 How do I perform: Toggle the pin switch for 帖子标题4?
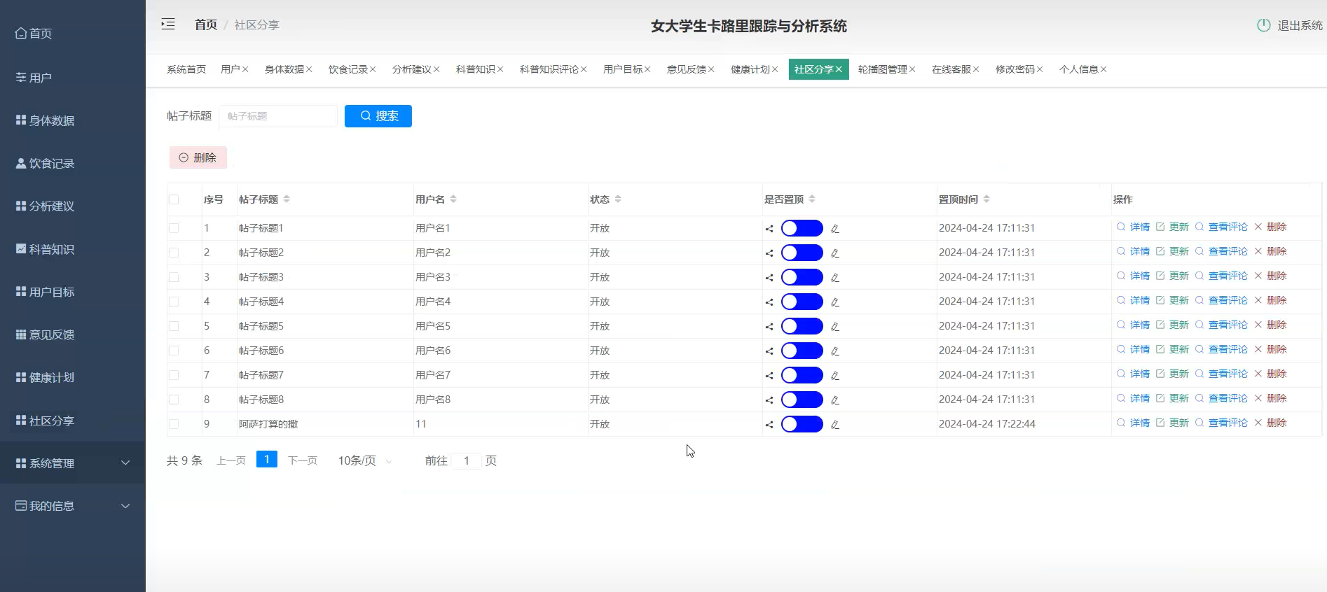point(802,302)
